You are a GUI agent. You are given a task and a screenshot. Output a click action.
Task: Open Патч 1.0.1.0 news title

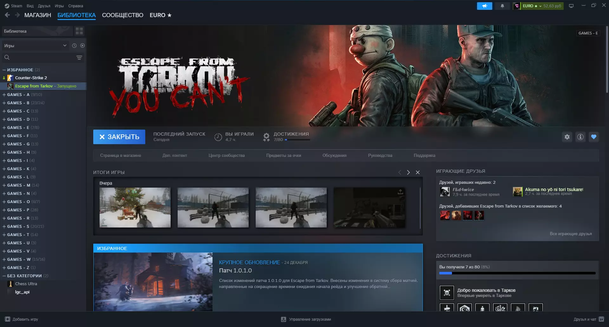tap(235, 271)
